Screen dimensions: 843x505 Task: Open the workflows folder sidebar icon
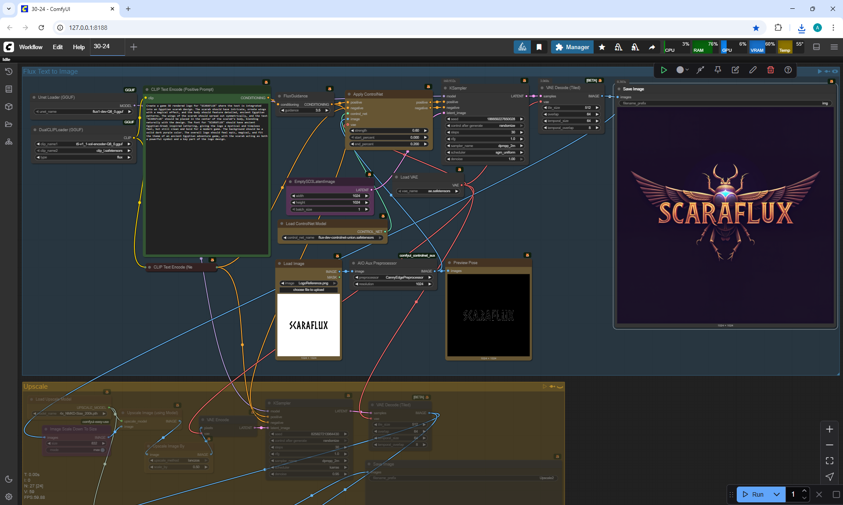point(8,124)
